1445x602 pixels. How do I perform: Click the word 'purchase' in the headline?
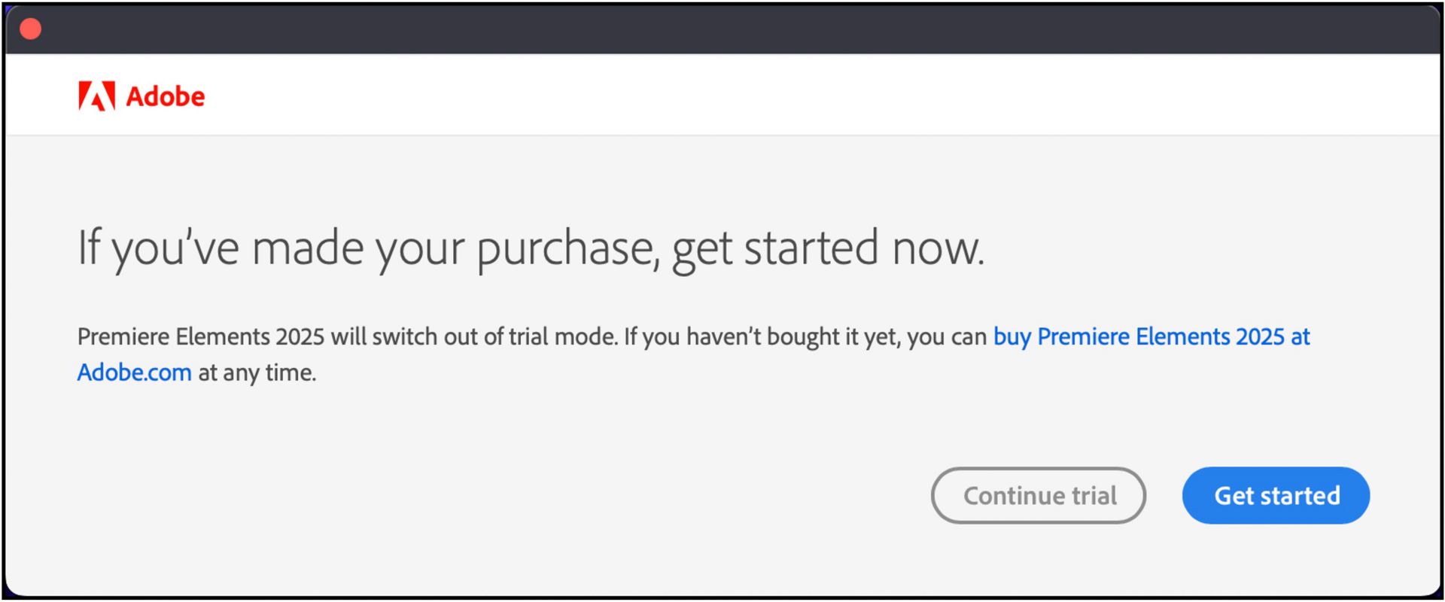click(x=568, y=250)
